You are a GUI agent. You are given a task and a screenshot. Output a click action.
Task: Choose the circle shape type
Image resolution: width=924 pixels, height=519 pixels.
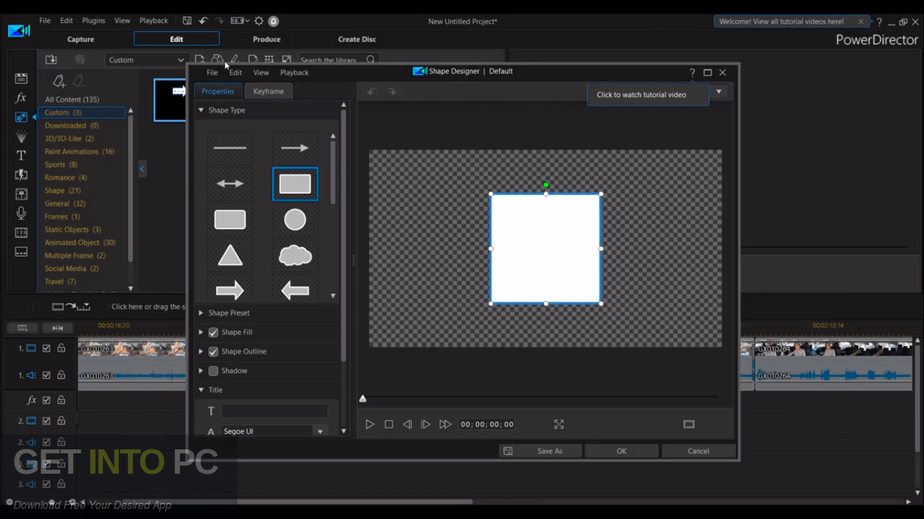click(295, 220)
